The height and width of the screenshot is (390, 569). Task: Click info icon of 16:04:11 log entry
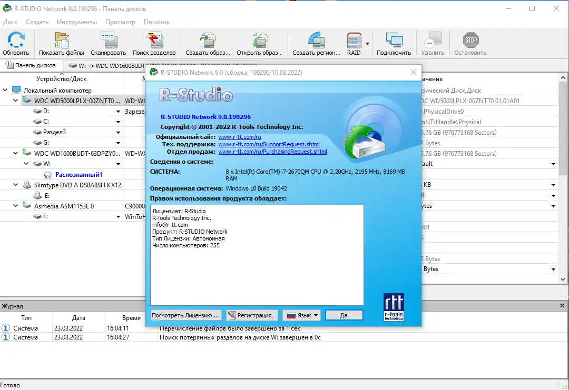pyautogui.click(x=6, y=328)
